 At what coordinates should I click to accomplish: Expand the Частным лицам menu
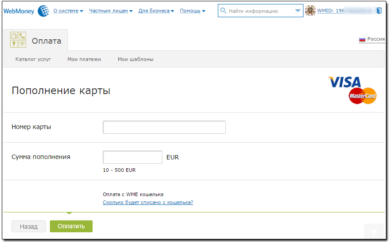coord(111,11)
